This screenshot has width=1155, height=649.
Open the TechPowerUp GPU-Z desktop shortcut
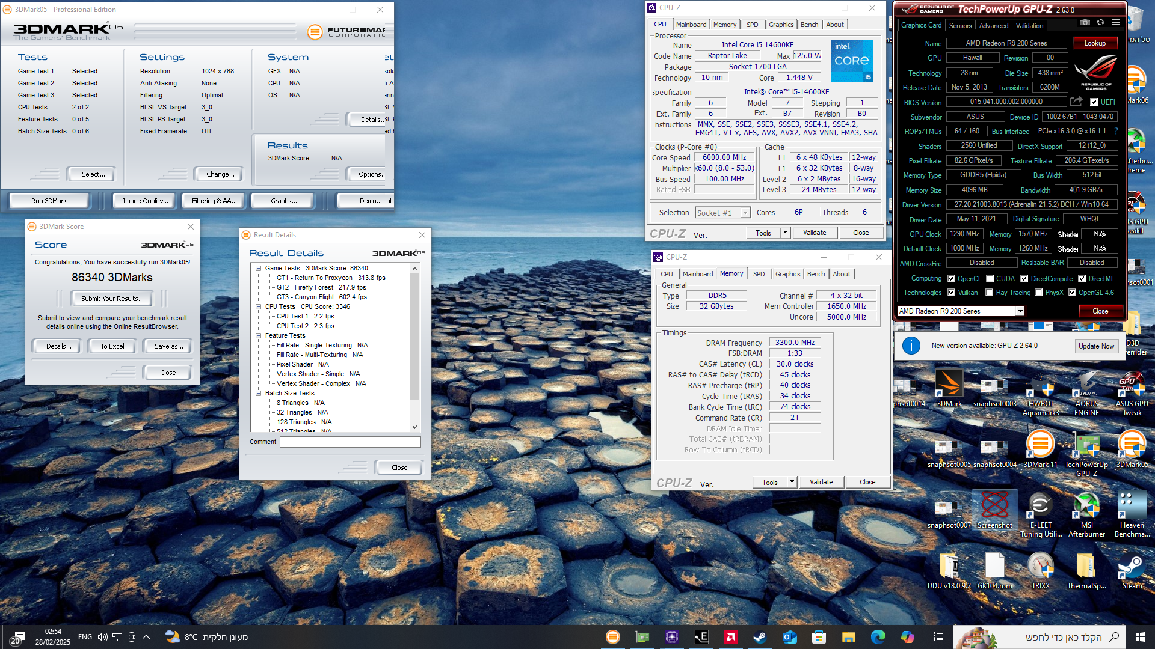coord(1086,454)
